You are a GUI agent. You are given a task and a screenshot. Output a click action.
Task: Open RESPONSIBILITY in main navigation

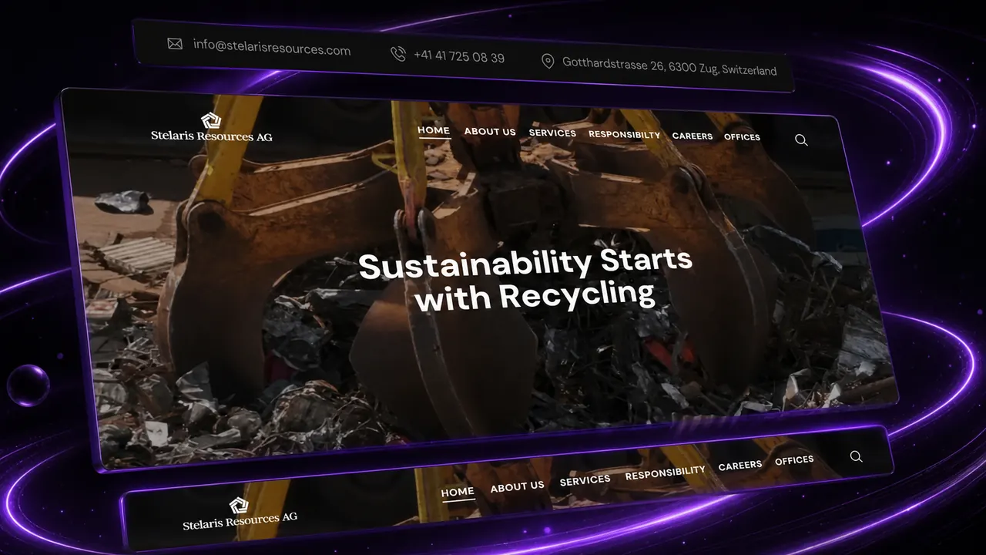coord(624,135)
